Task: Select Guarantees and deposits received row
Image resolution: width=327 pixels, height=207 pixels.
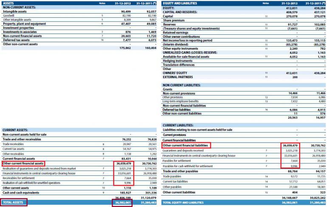Action: (x=244, y=151)
